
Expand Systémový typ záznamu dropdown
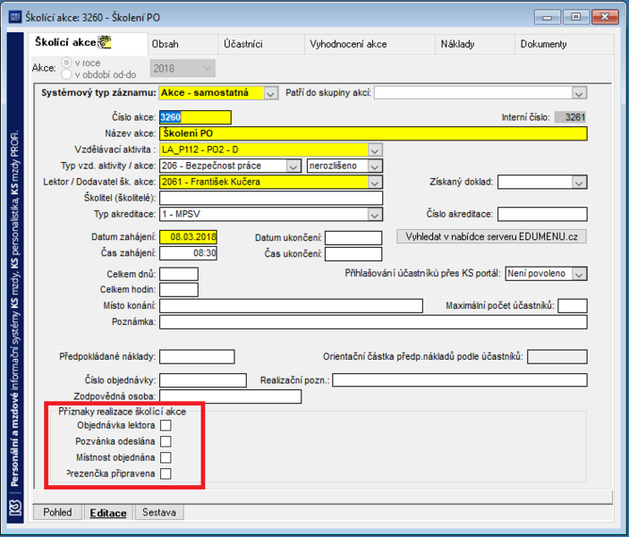click(x=271, y=93)
